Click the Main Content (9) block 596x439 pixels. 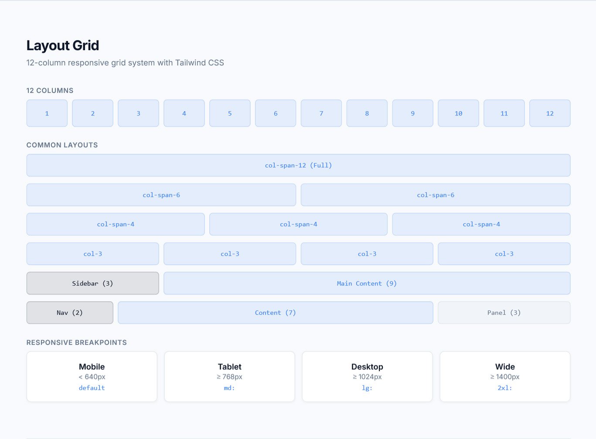[367, 283]
